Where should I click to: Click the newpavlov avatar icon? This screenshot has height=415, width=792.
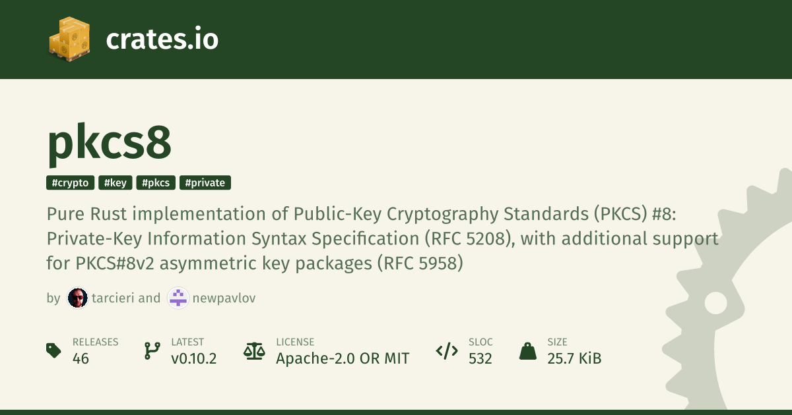[x=178, y=298]
